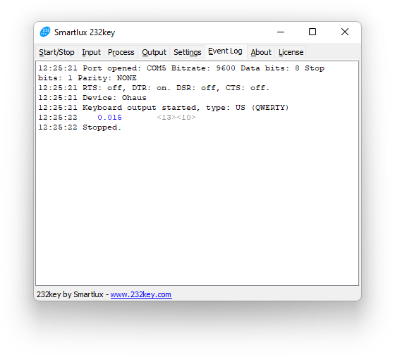The width and height of the screenshot is (395, 357).
Task: Open the Start/Stop tab
Action: point(56,52)
